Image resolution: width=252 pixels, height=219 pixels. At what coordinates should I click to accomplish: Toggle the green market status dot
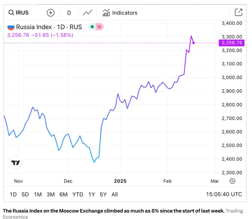pos(92,27)
